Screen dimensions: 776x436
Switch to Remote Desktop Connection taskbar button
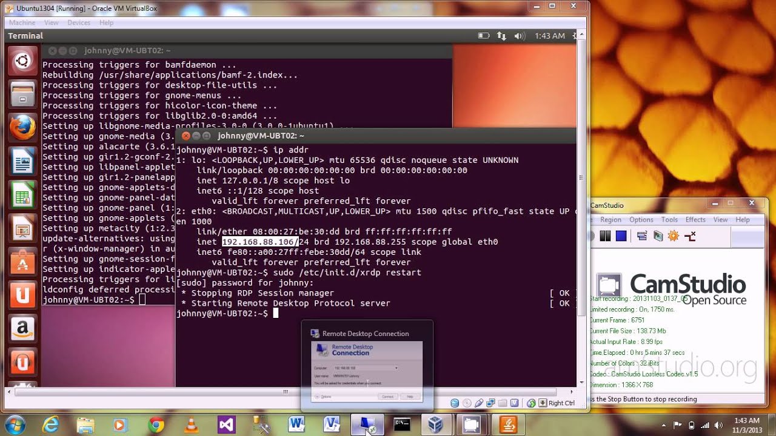[367, 425]
